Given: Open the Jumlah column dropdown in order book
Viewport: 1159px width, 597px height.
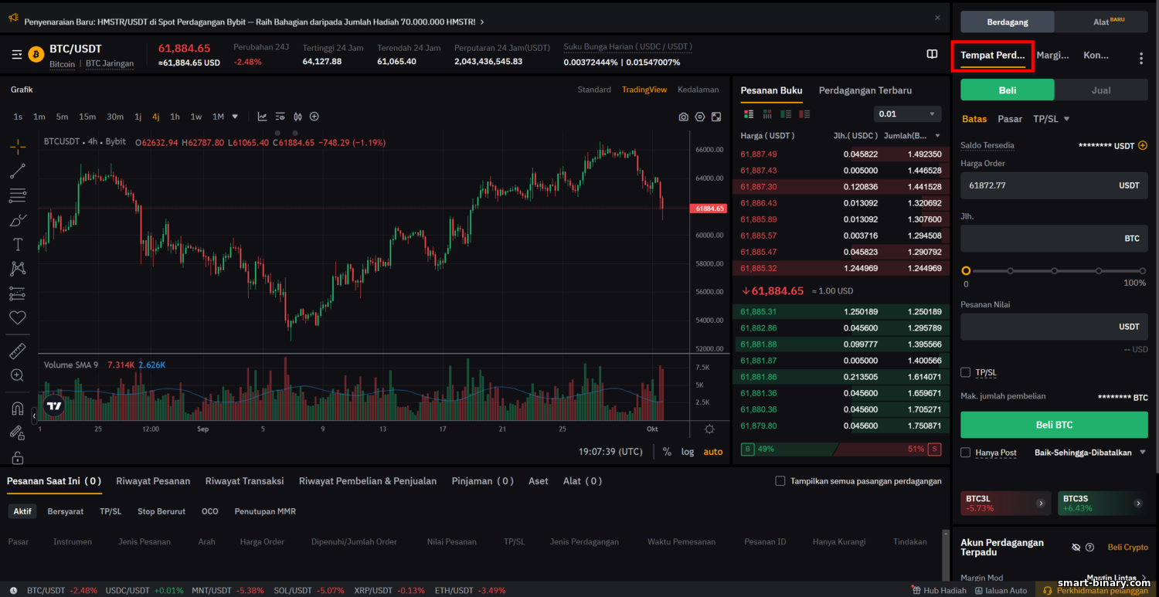Looking at the screenshot, I should click(938, 136).
